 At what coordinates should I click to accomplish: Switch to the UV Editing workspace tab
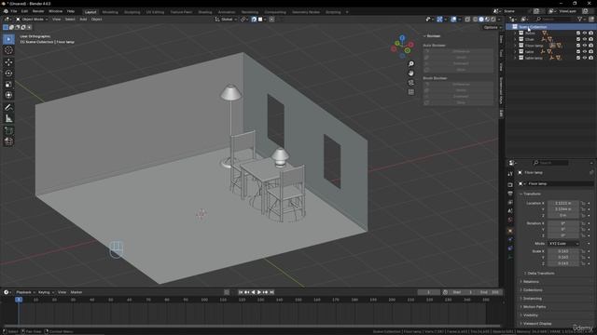[156, 12]
